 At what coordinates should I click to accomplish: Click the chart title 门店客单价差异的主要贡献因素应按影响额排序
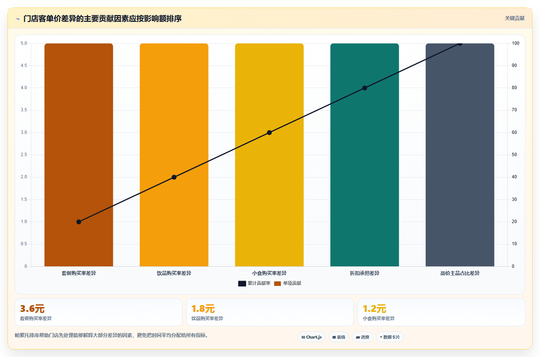point(102,18)
